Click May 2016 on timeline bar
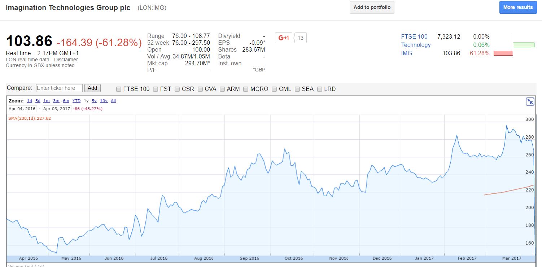The height and width of the screenshot is (267, 542). (71, 258)
